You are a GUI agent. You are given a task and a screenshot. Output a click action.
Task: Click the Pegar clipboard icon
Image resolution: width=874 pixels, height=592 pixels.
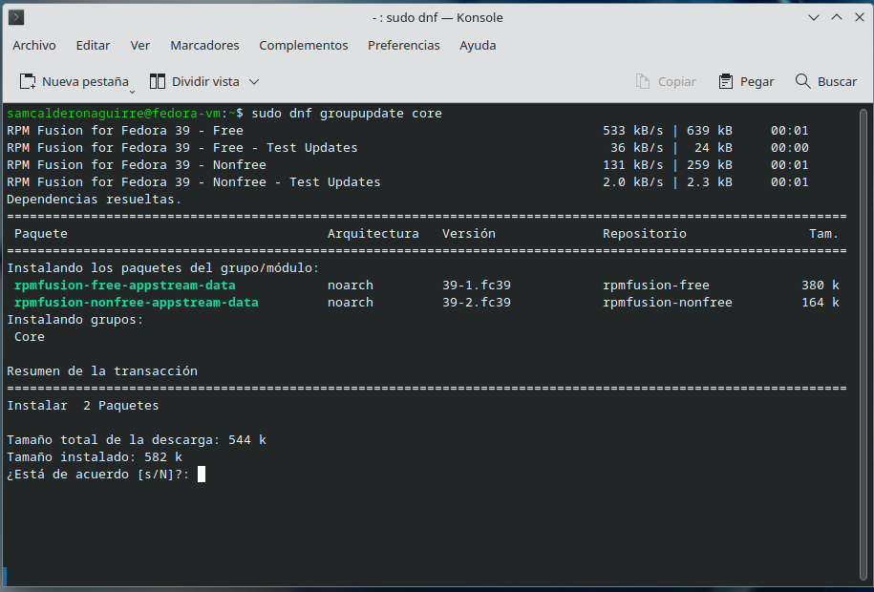tap(726, 82)
